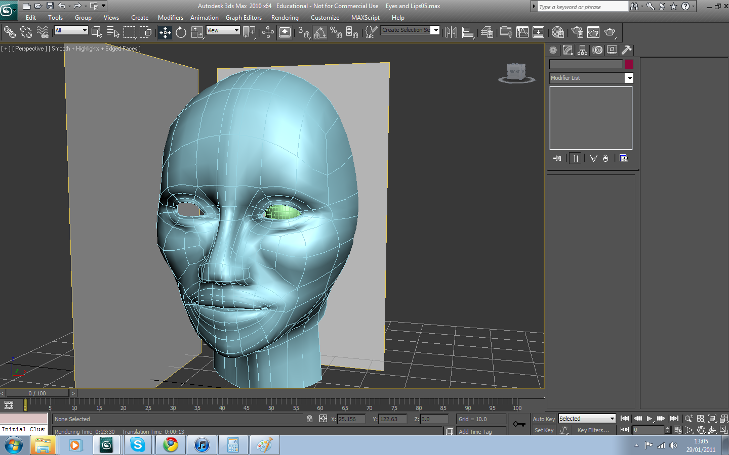Open Key Filters settings
This screenshot has height=455, width=729.
point(592,430)
